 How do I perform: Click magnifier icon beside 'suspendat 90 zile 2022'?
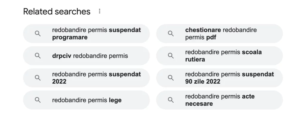pos(171,78)
